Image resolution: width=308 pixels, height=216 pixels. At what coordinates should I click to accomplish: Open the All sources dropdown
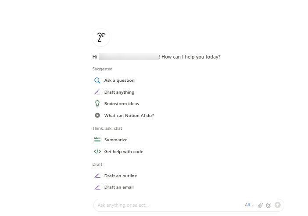(249, 205)
